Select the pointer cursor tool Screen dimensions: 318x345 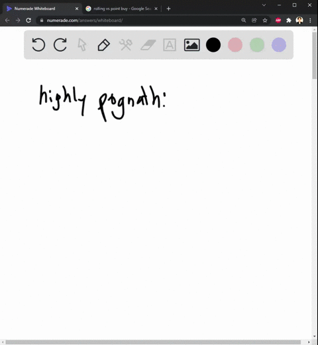pos(82,45)
